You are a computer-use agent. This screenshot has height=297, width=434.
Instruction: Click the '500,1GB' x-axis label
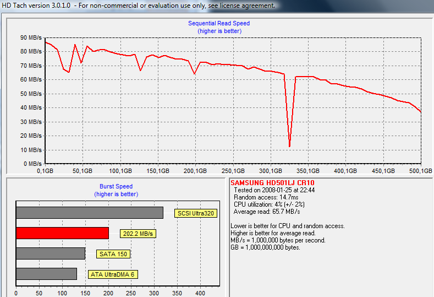pos(420,171)
